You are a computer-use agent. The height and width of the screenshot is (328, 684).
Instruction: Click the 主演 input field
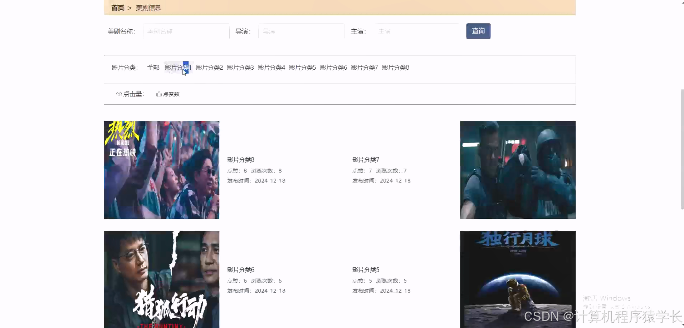(x=416, y=31)
